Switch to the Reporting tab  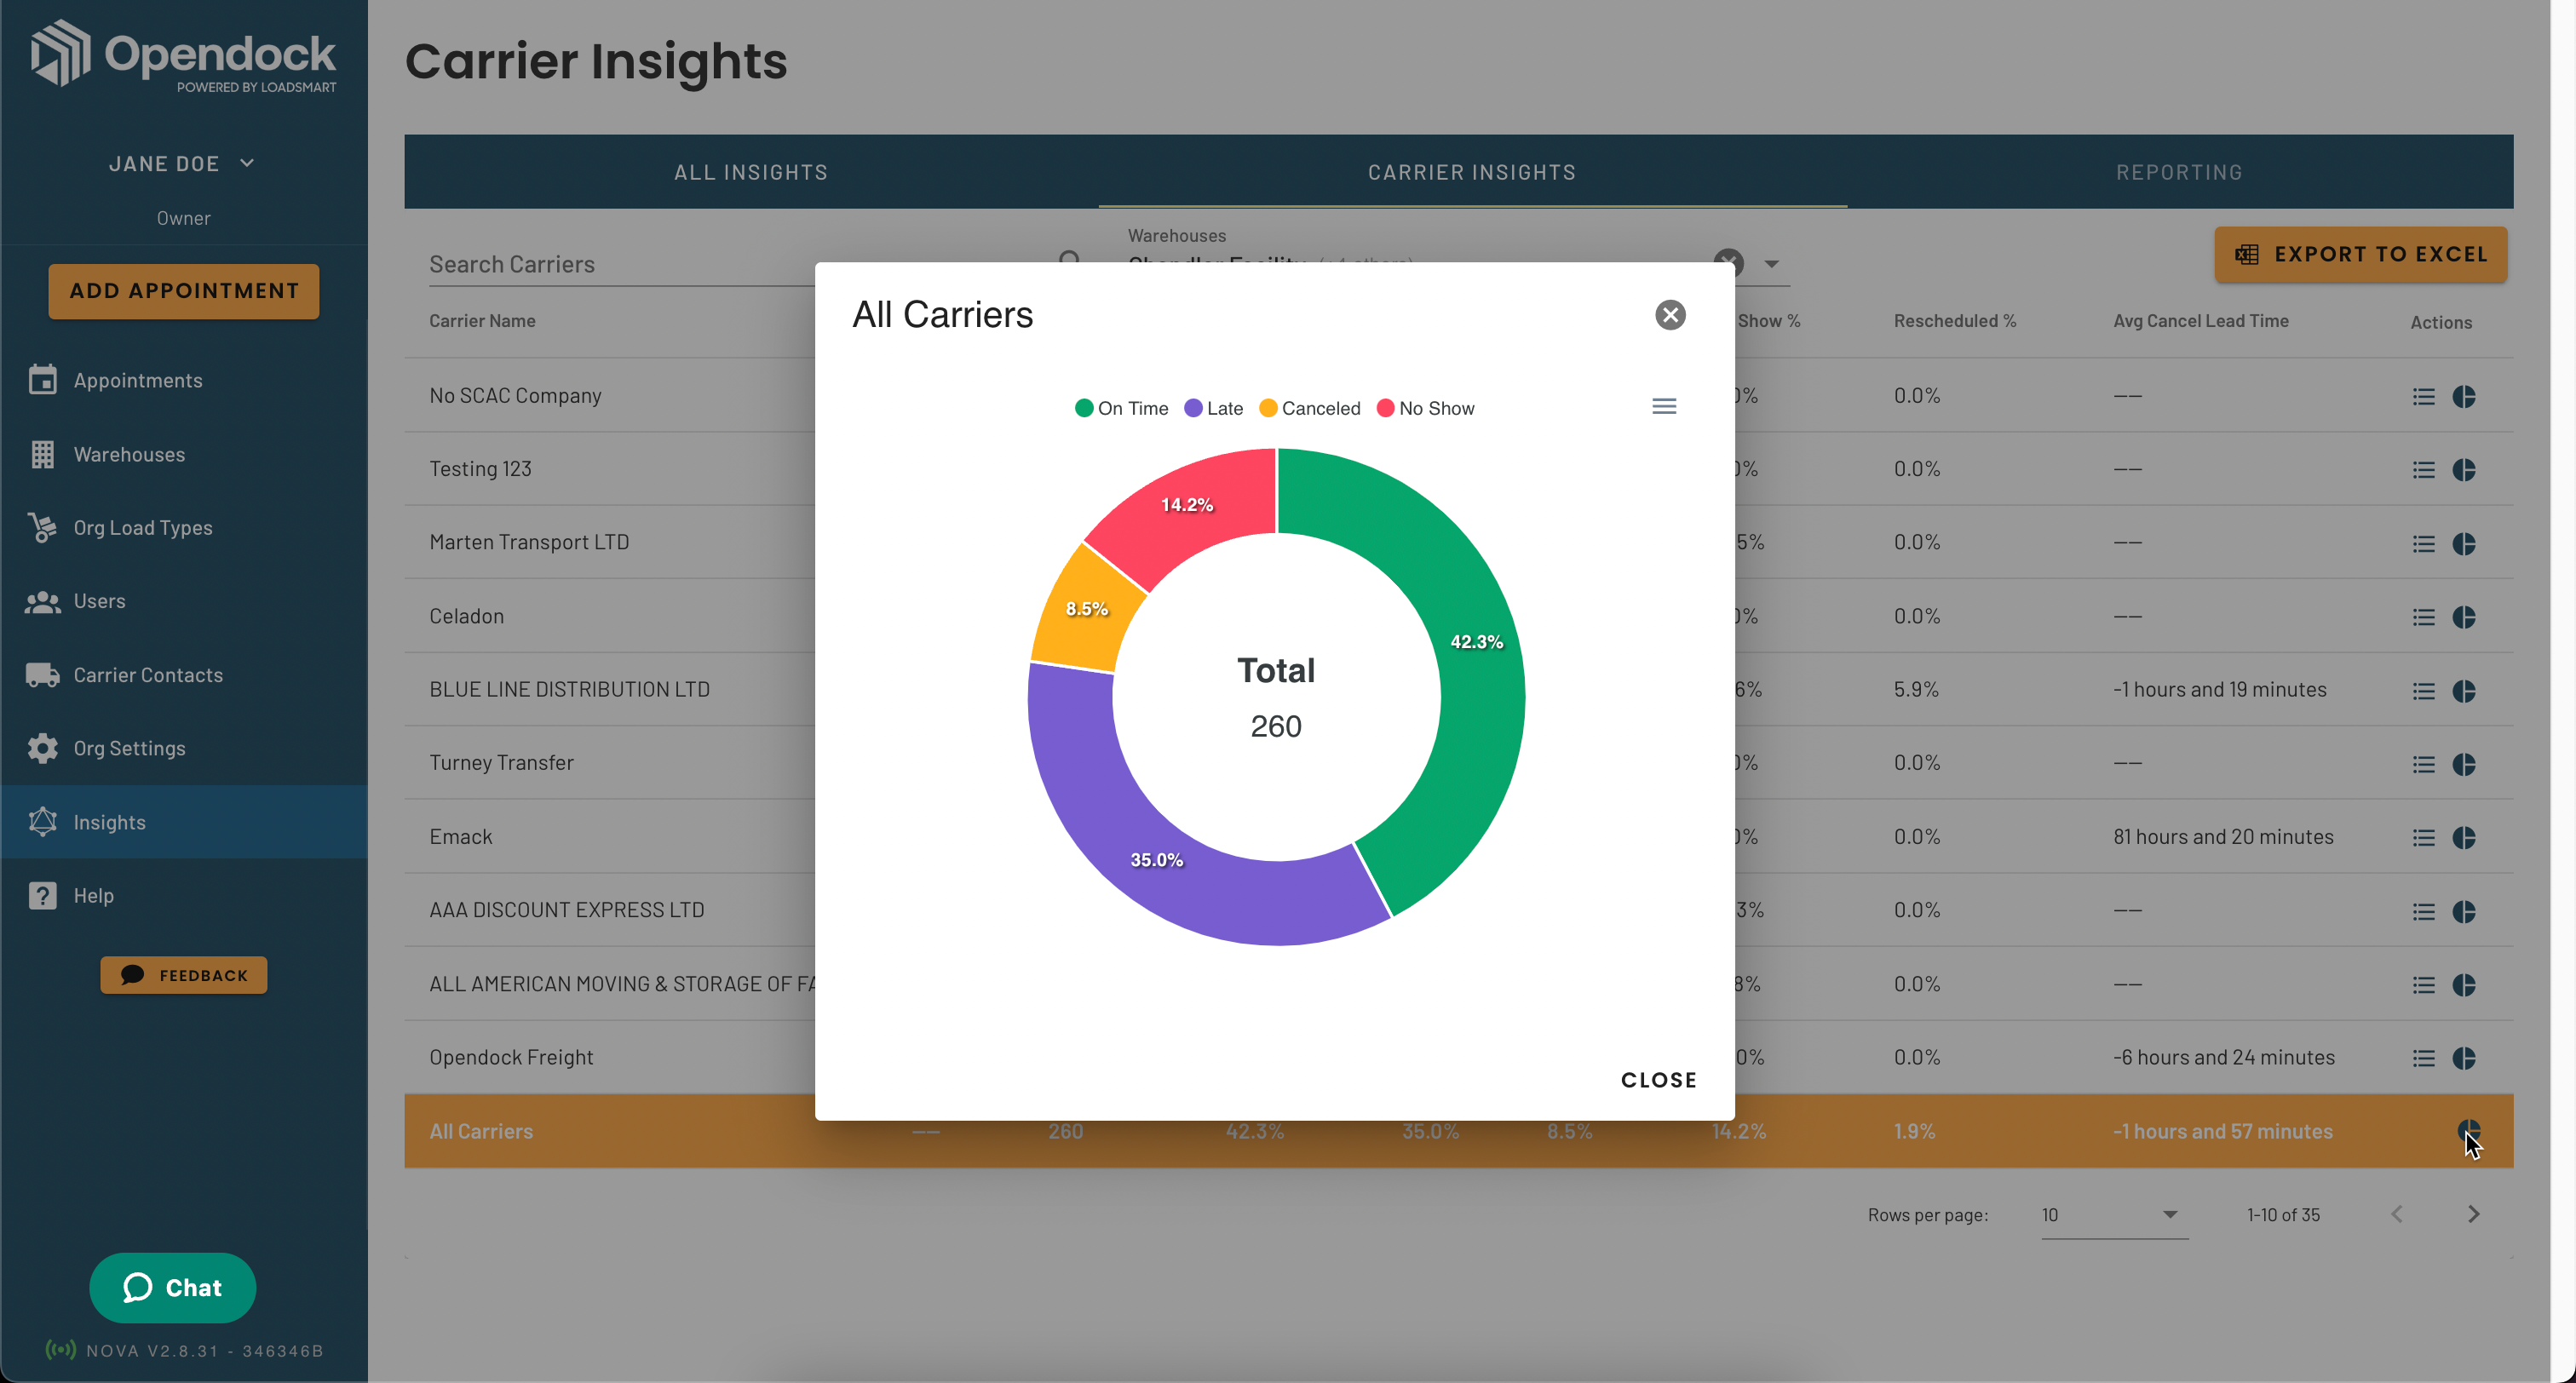click(2179, 172)
